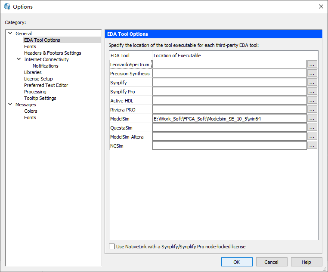Image resolution: width=328 pixels, height=272 pixels.
Task: Select Internet Connectivity category
Action: [46, 59]
